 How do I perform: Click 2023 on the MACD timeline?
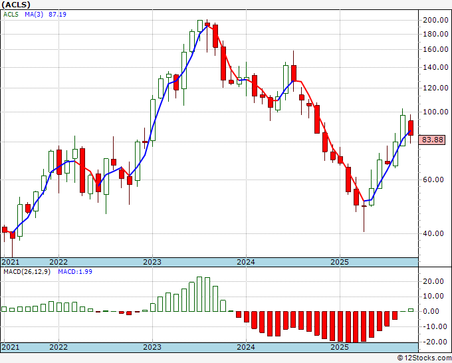click(152, 347)
